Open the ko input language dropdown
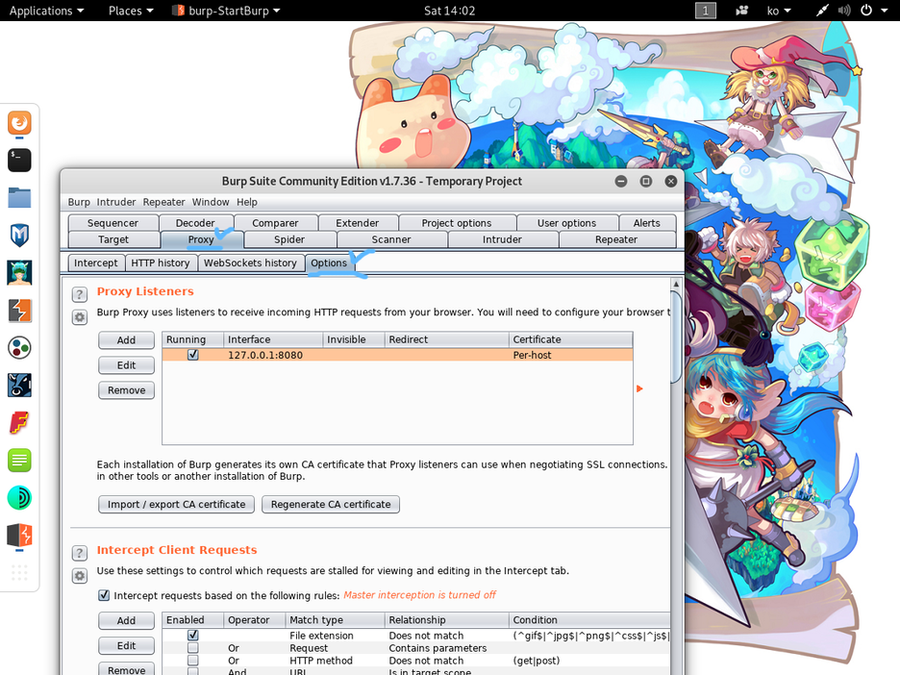This screenshot has height=675, width=900. (x=779, y=11)
